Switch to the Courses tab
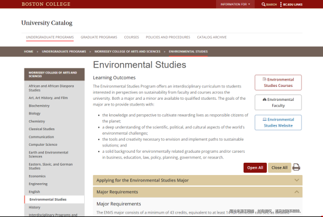Image resolution: width=323 pixels, height=217 pixels. (x=131, y=37)
